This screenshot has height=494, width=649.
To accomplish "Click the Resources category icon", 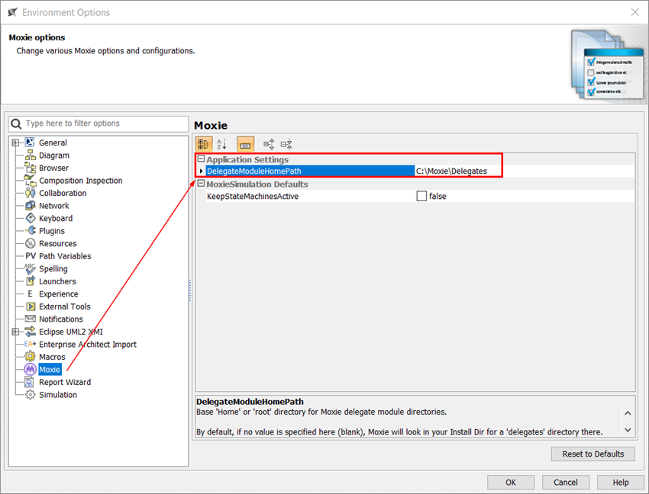I will (x=31, y=243).
